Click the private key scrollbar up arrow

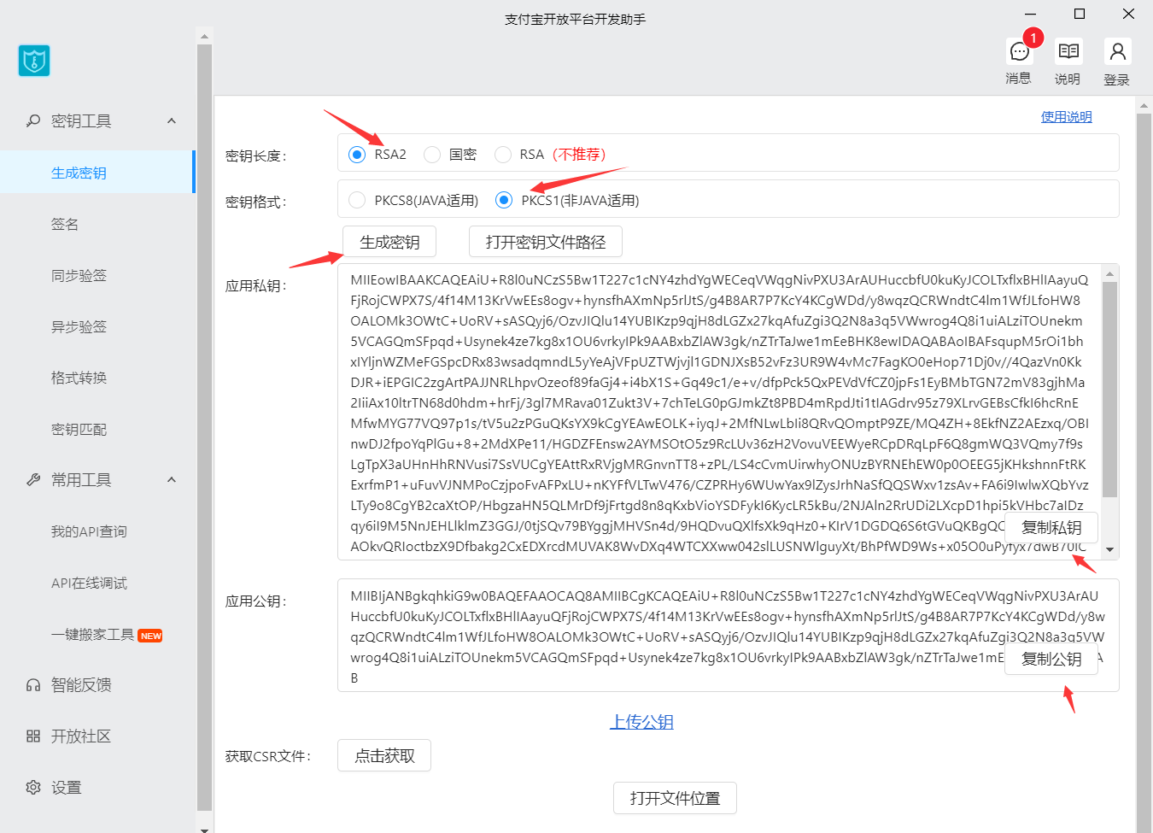tap(1110, 273)
